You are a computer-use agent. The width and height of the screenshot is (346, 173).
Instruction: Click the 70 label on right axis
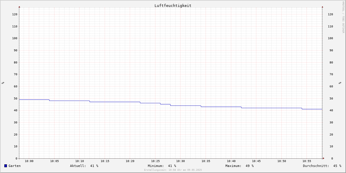tap(331, 74)
